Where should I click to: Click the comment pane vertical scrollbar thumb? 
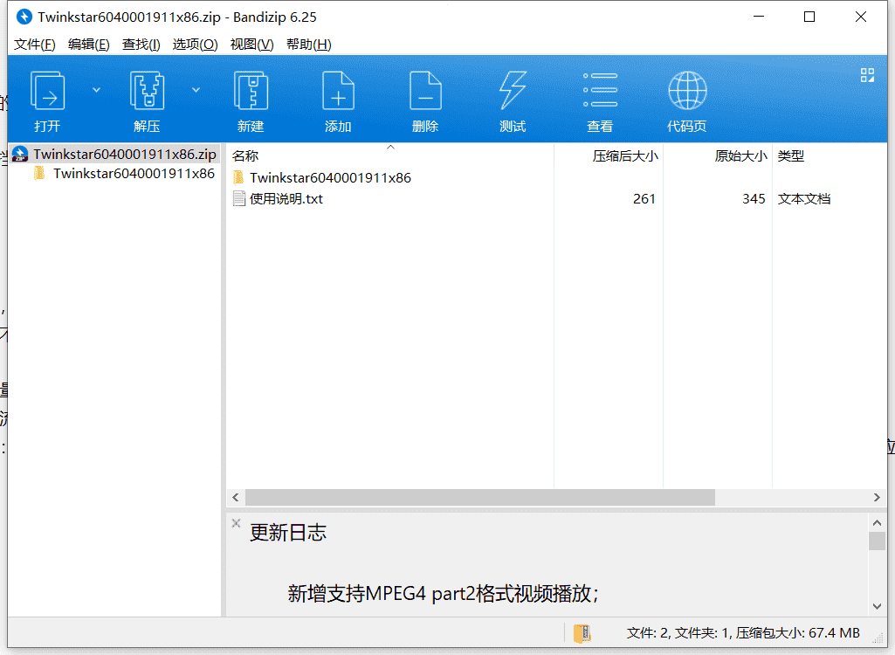click(878, 541)
